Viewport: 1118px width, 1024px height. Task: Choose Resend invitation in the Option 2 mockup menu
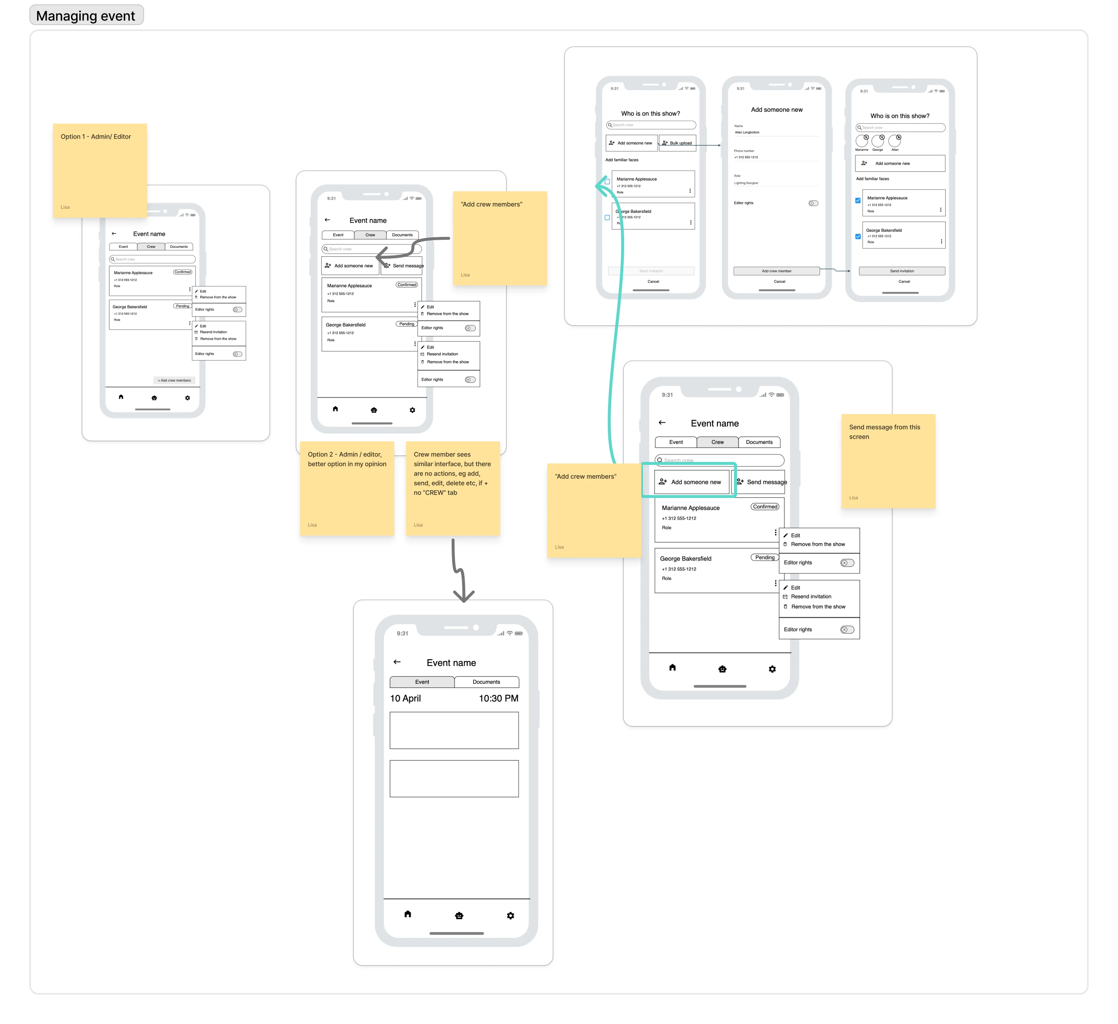[442, 354]
